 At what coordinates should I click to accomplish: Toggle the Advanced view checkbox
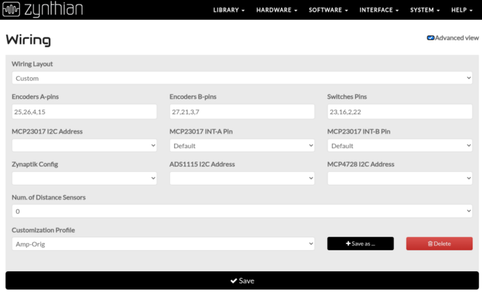(431, 38)
